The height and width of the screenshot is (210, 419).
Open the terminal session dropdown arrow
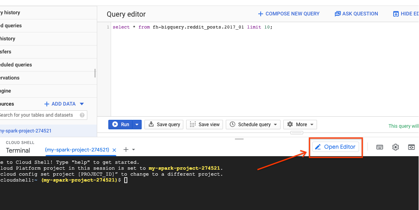click(134, 149)
